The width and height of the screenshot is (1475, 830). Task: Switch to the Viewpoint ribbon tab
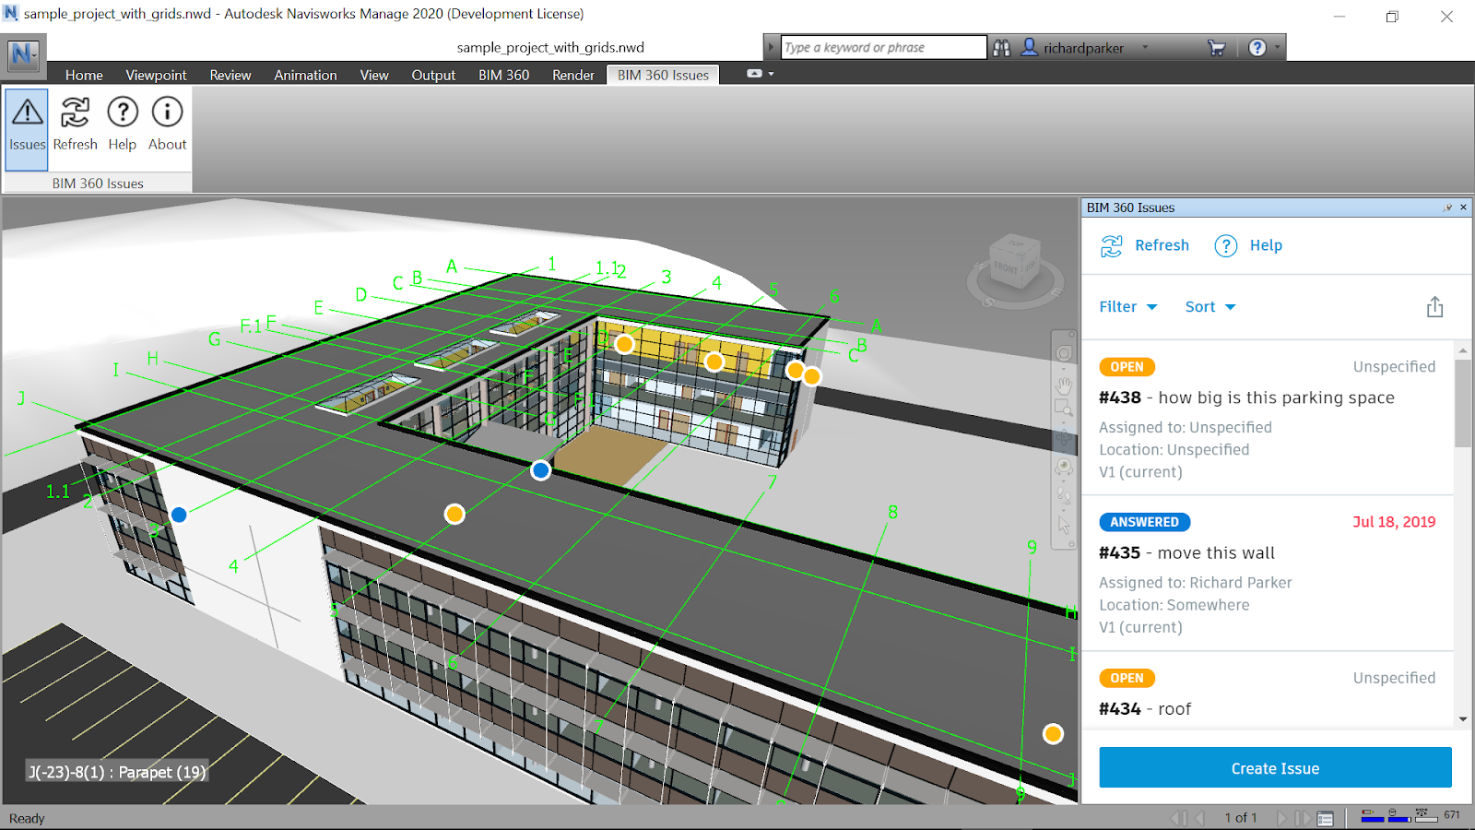click(155, 75)
